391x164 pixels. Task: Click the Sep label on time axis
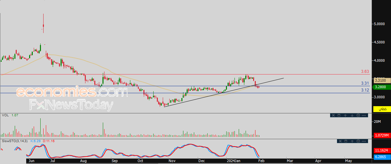(x=115, y=161)
